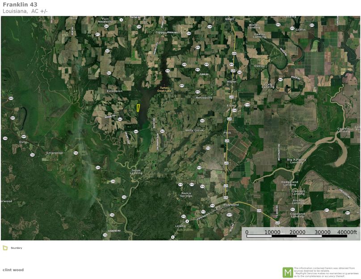This screenshot has height=279, width=361.
Task: Click the Extension place label
Action: tap(114, 91)
